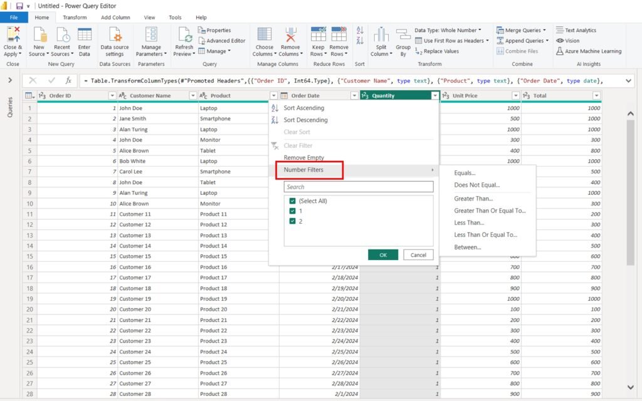
Task: Click the Group By icon
Action: click(403, 35)
